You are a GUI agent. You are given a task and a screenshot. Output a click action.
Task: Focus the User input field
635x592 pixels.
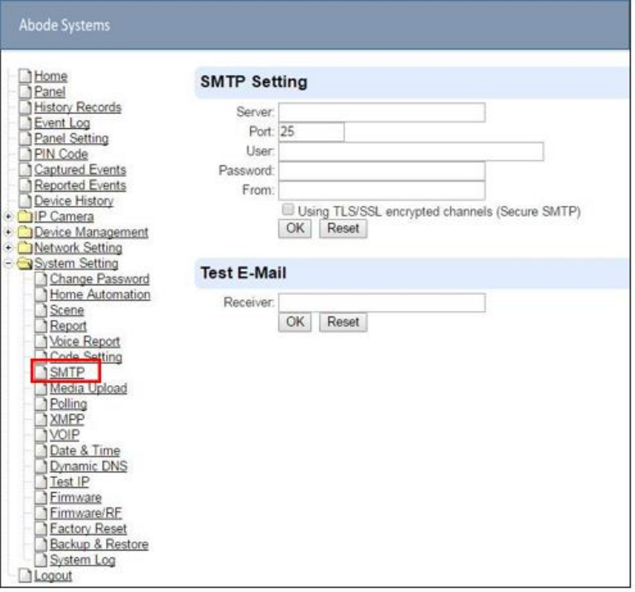(411, 151)
